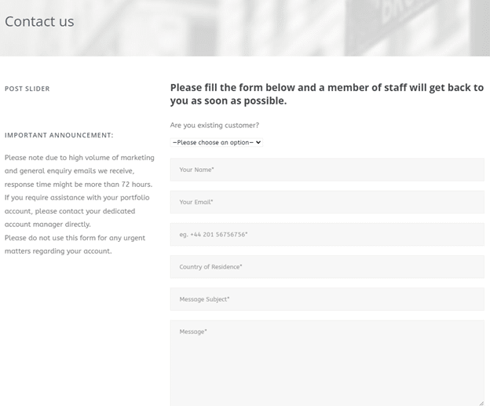Click the "Please fill the form below" heading

pyautogui.click(x=327, y=94)
